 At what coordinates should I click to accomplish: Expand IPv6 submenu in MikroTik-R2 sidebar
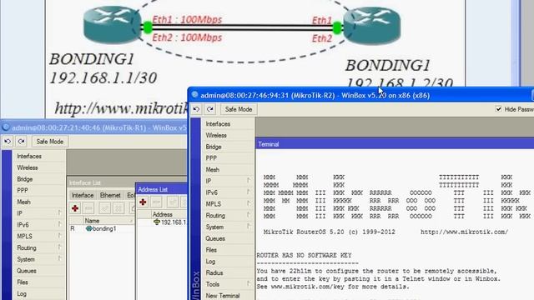click(x=249, y=192)
